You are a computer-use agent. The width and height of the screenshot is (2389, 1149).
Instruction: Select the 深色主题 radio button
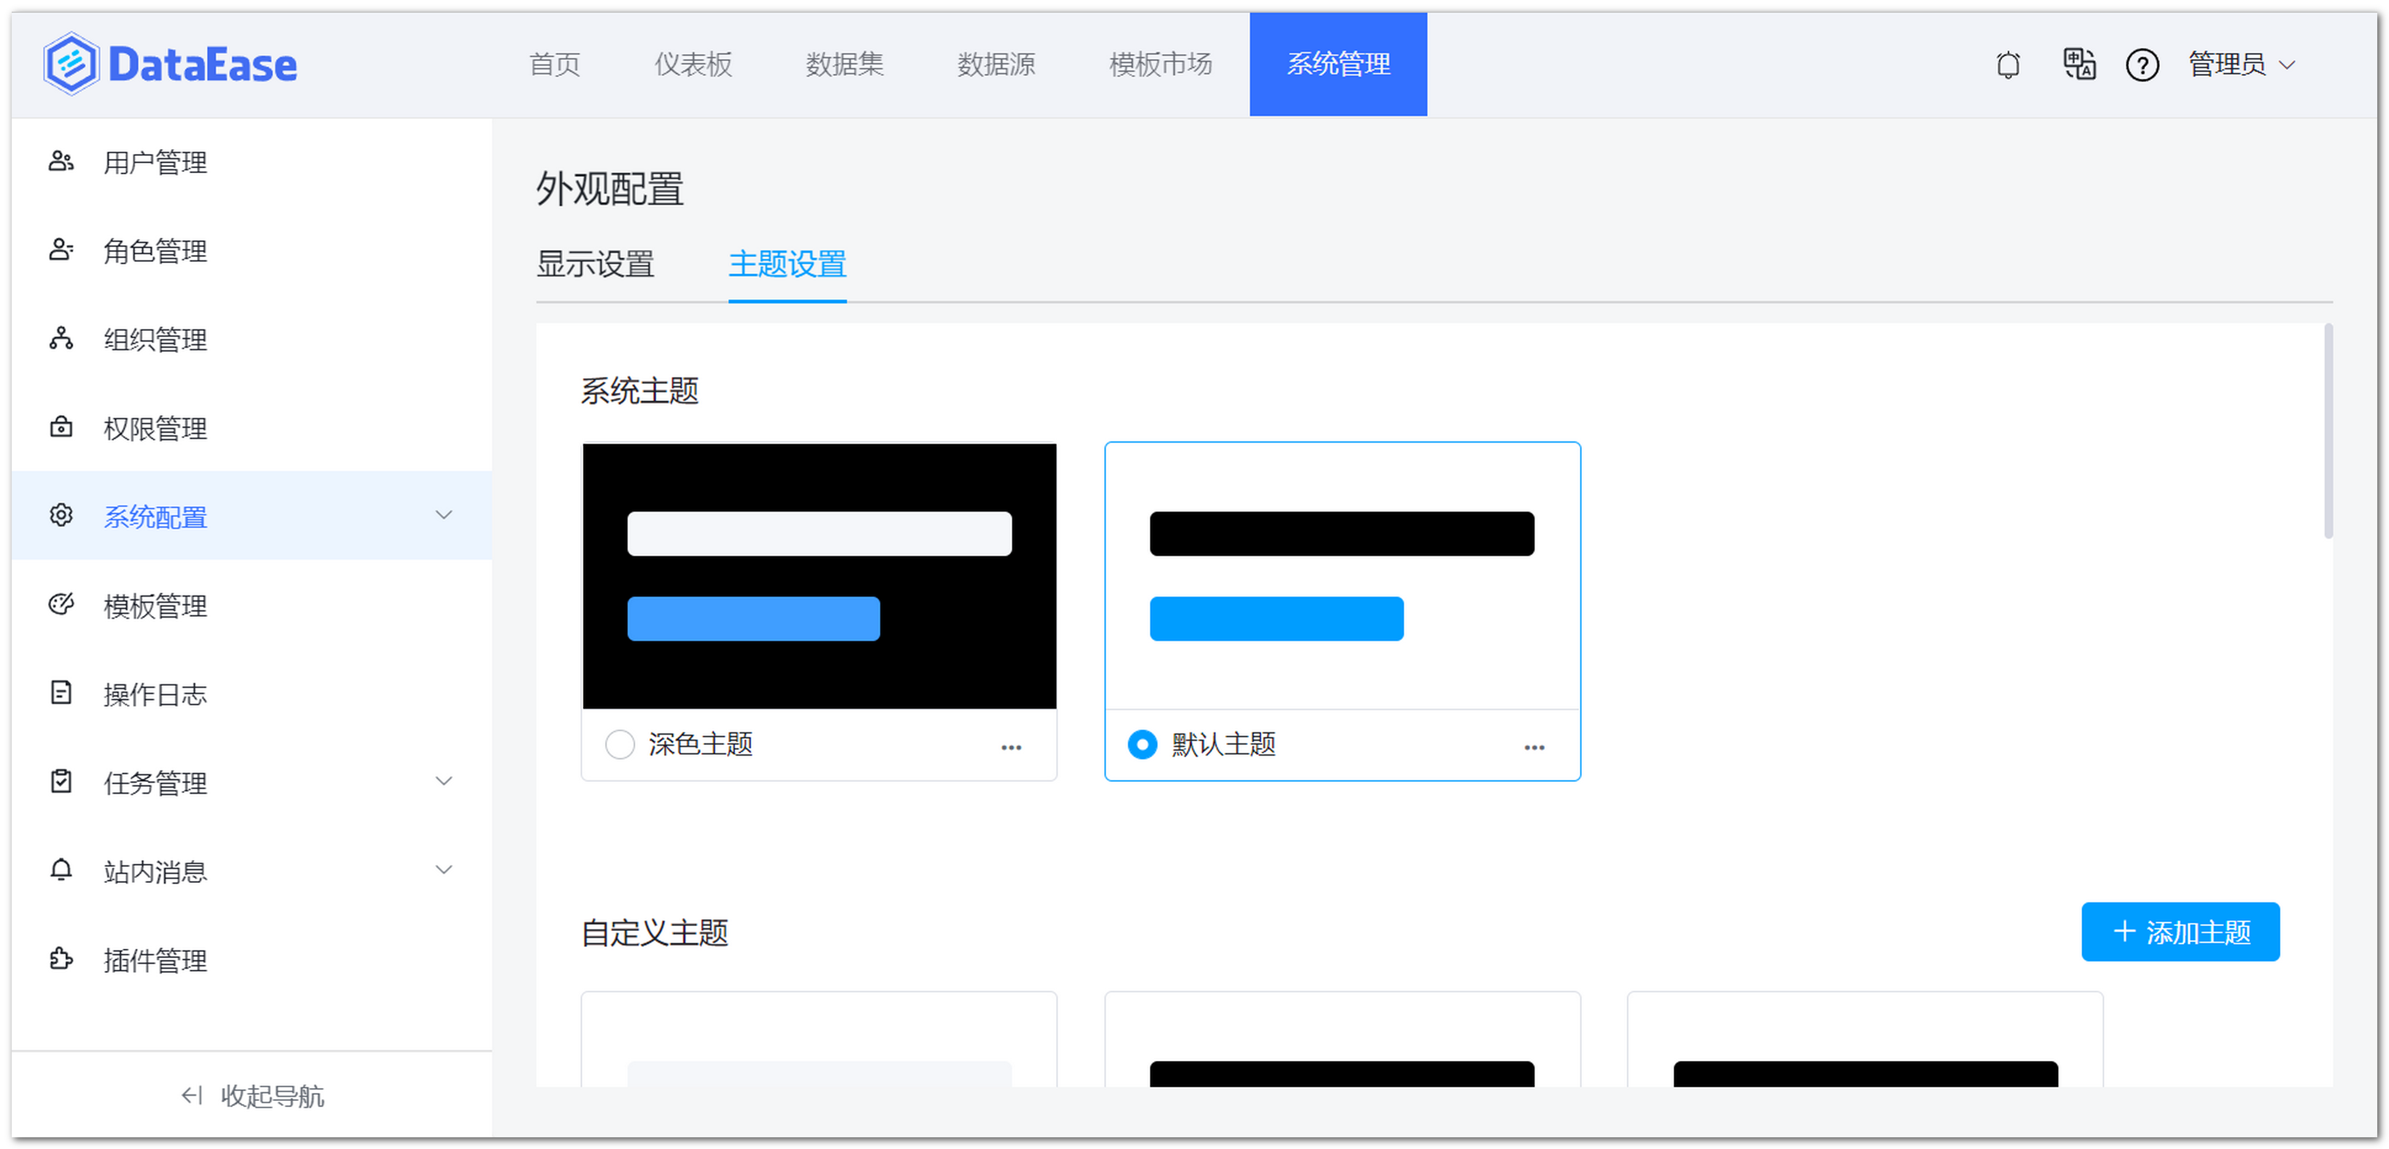point(620,744)
